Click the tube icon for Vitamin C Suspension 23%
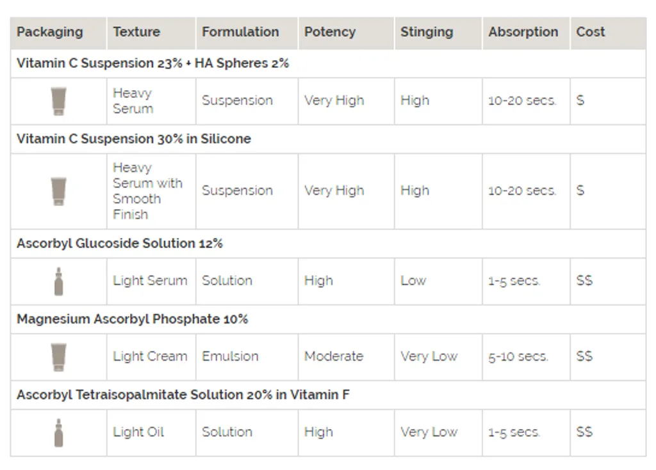656x470 pixels. 58,101
